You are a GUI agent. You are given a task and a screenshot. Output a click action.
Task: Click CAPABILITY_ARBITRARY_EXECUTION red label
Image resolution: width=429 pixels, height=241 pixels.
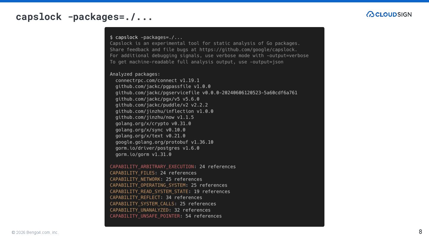[x=152, y=167]
